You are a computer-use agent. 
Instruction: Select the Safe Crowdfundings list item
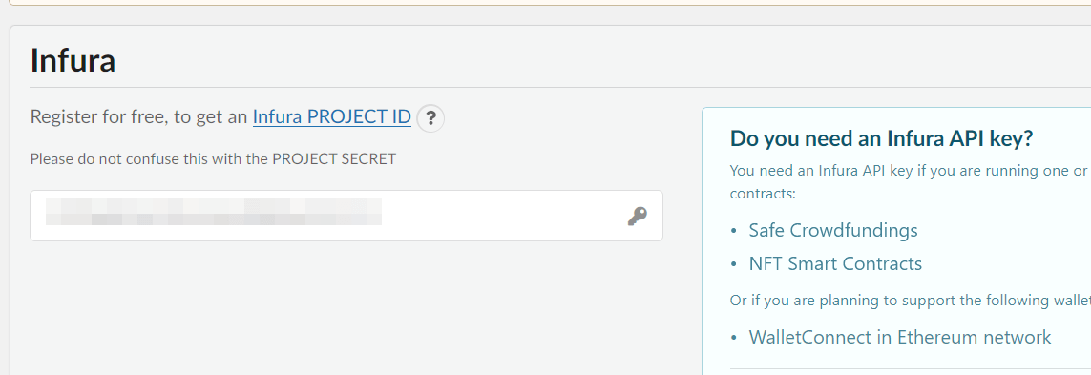click(x=833, y=230)
